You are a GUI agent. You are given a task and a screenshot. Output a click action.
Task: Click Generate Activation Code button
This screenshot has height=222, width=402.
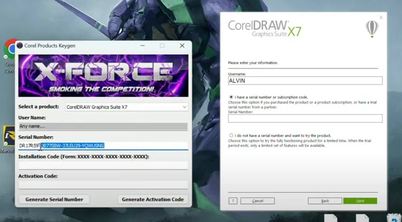(153, 199)
